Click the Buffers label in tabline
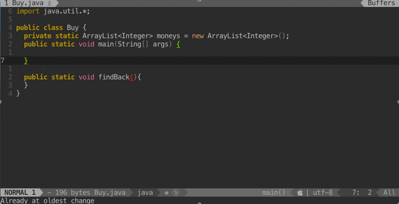 pos(381,3)
